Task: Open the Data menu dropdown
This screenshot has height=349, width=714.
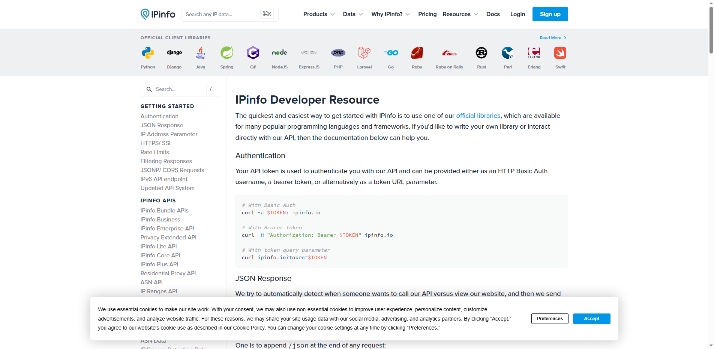Action: pos(352,14)
